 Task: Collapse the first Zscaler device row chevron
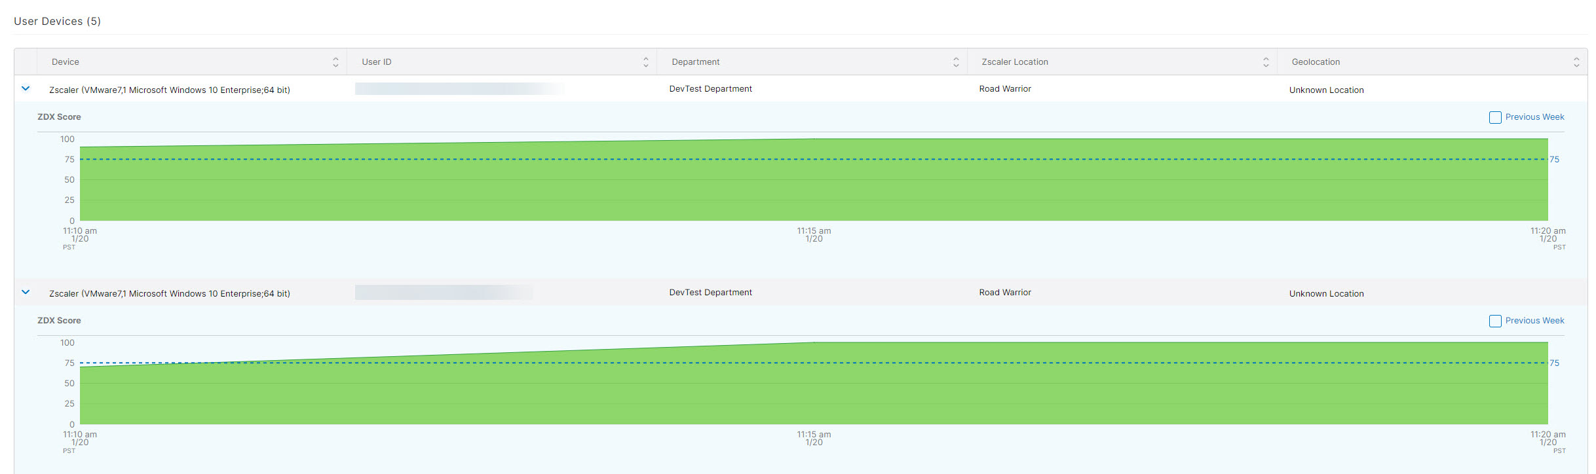26,88
